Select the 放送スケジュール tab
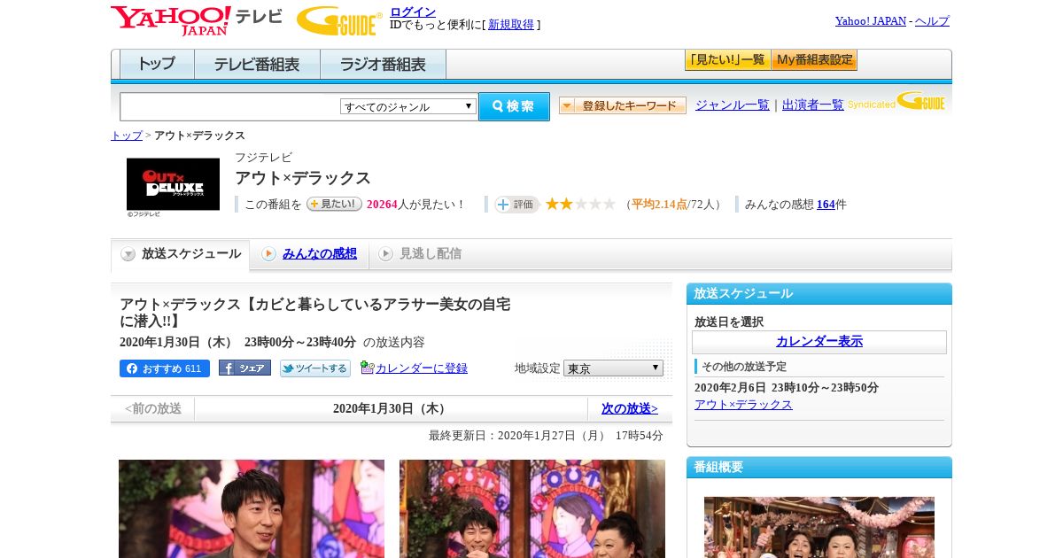This screenshot has height=558, width=1063. 181,254
